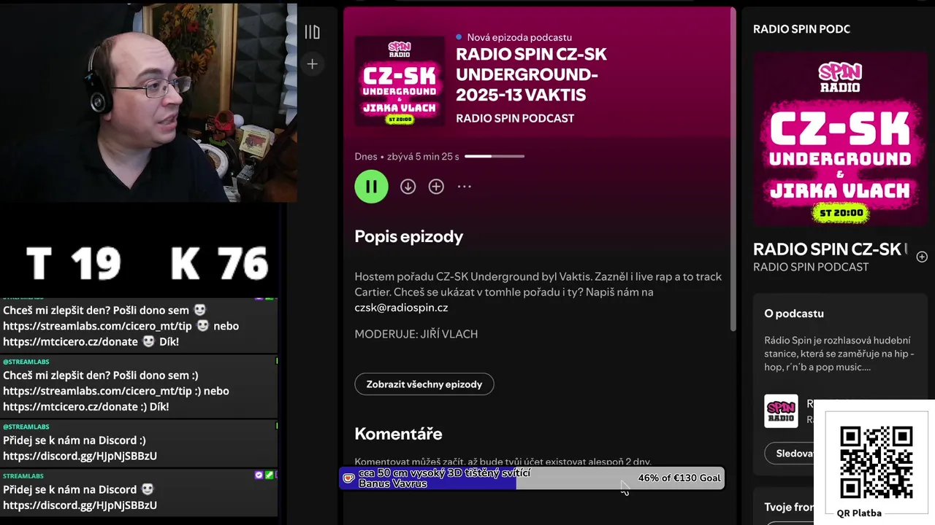Click the RADIO SPIN PODC panel header
The image size is (935, 525).
pos(801,29)
